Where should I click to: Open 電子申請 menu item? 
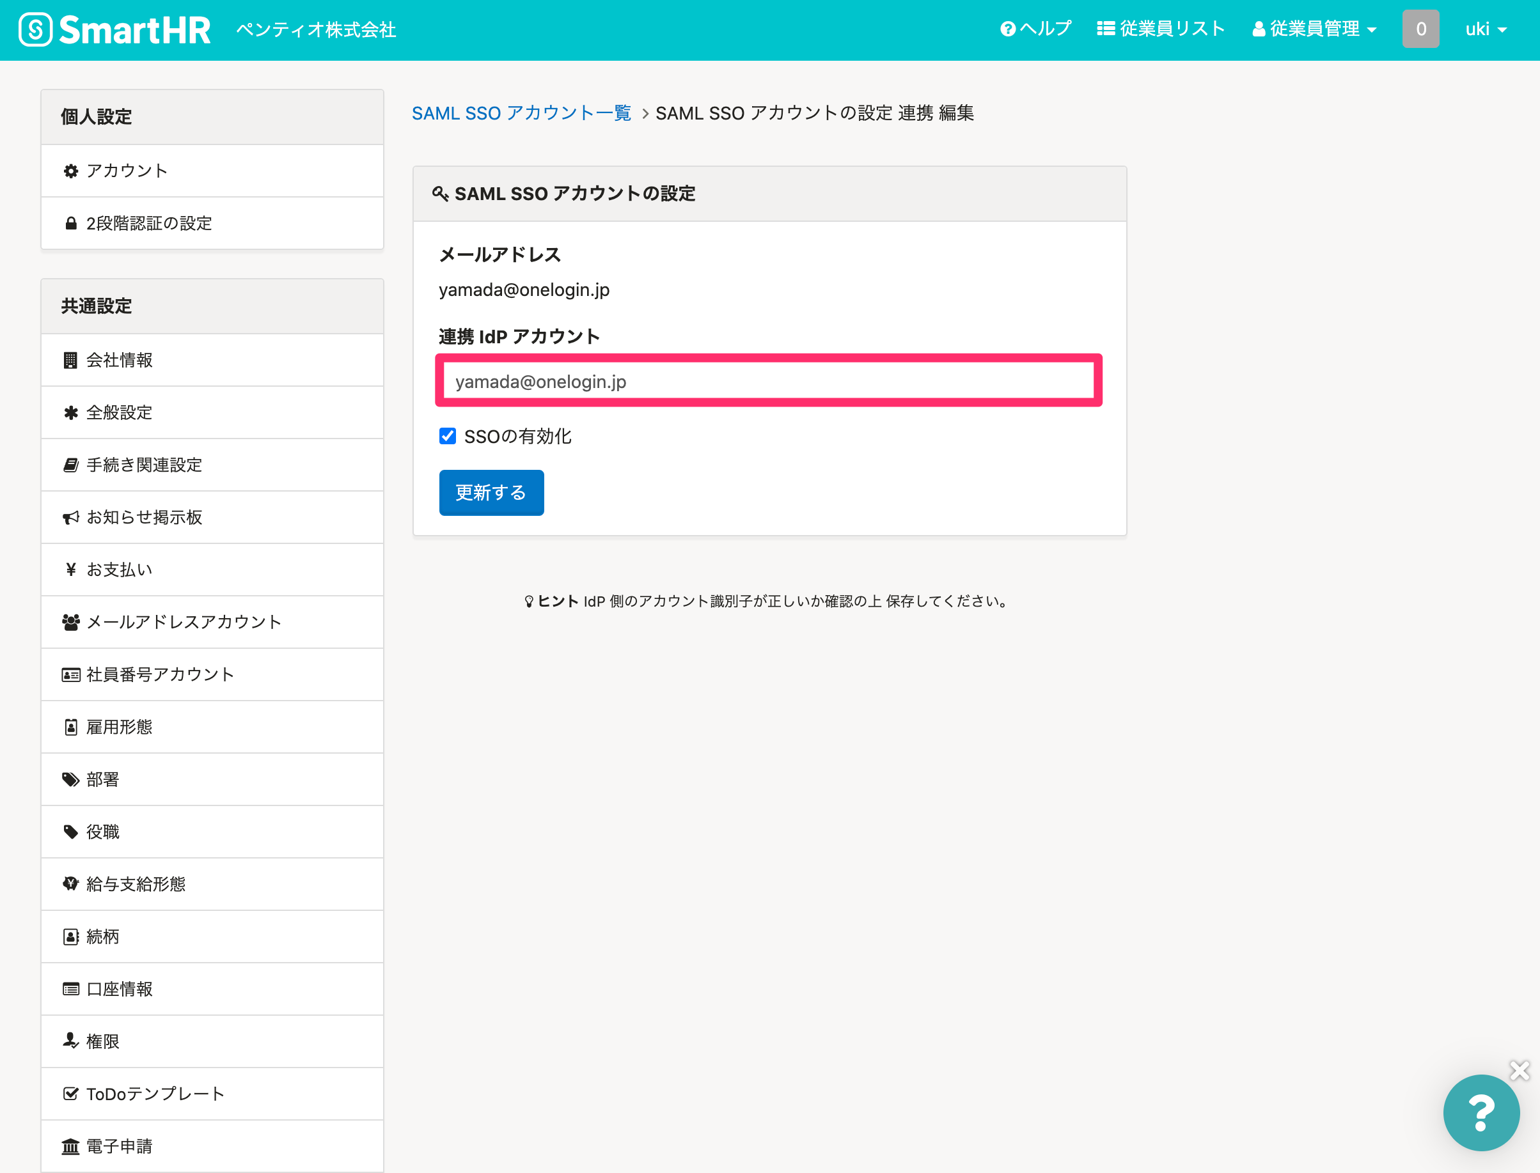[x=212, y=1146]
